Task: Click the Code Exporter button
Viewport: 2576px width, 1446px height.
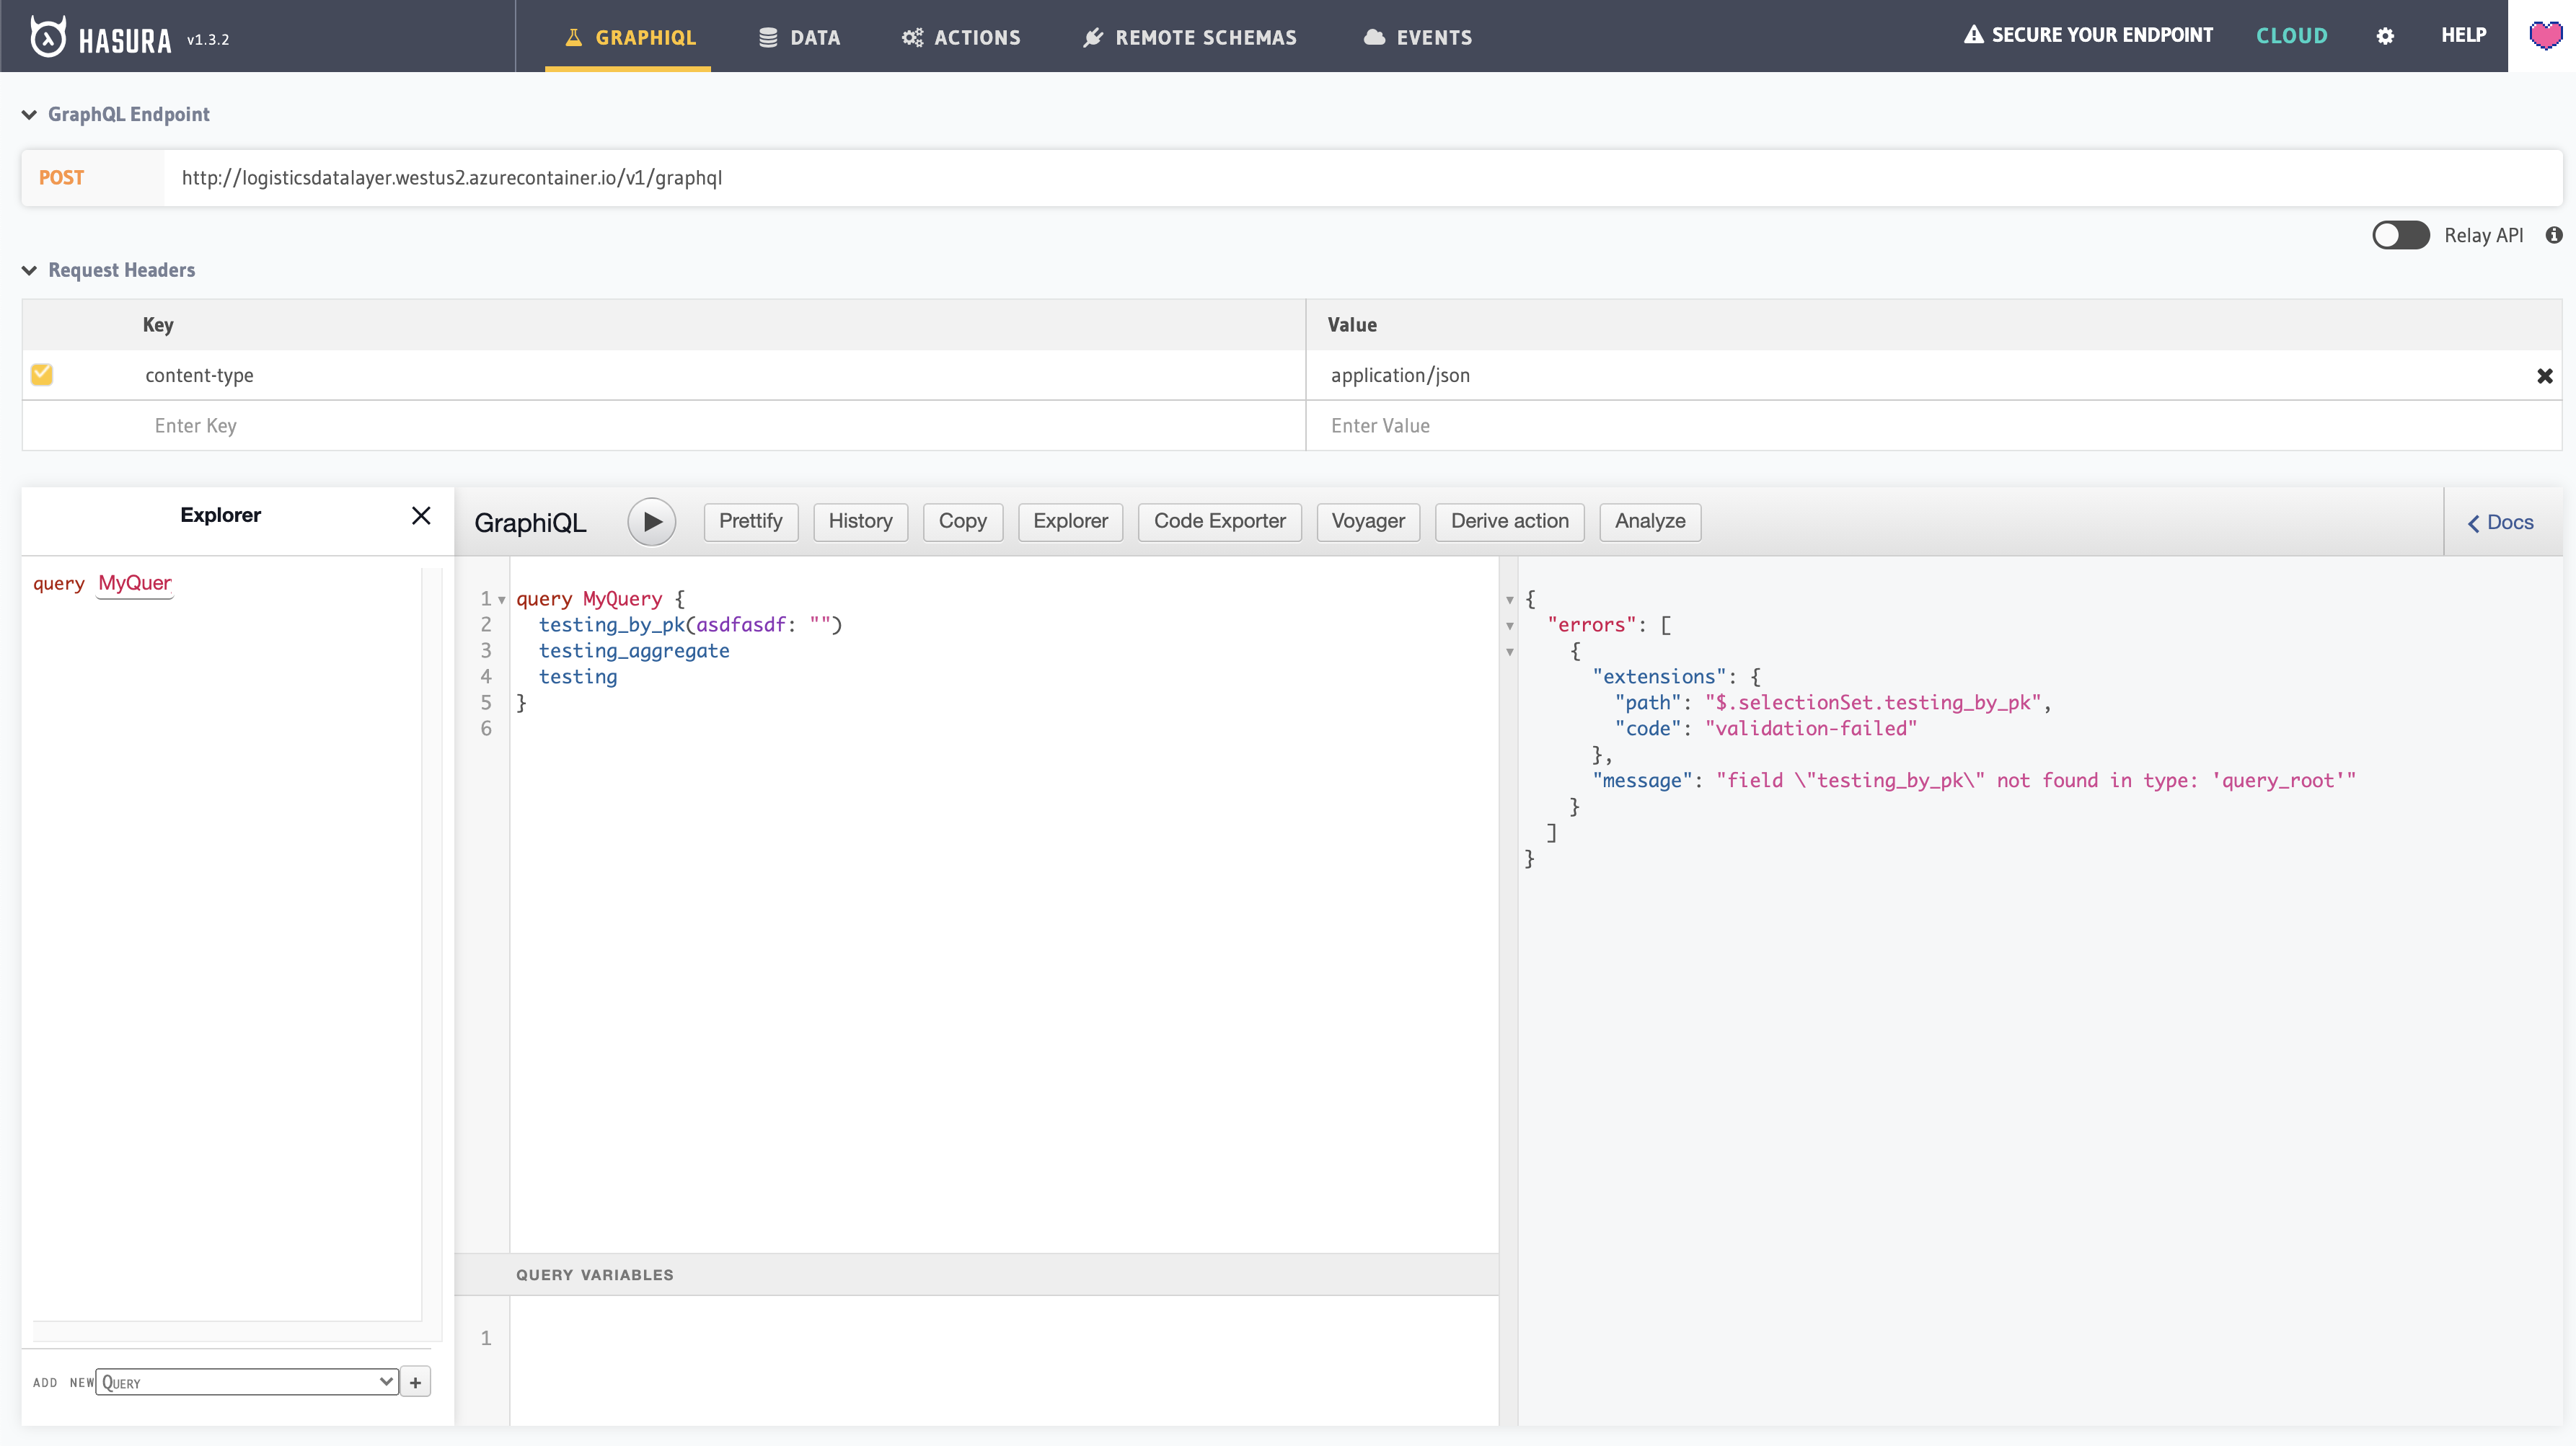Action: coord(1219,520)
